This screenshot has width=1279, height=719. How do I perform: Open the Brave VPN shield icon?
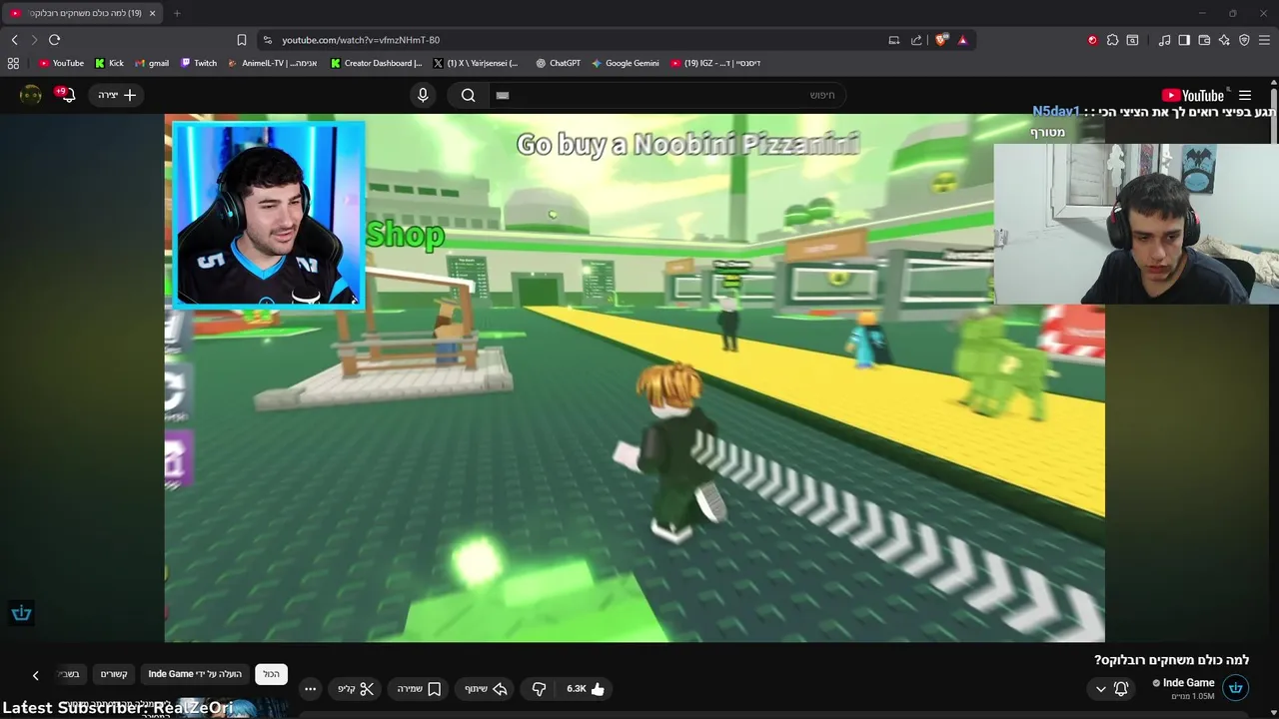1244,40
